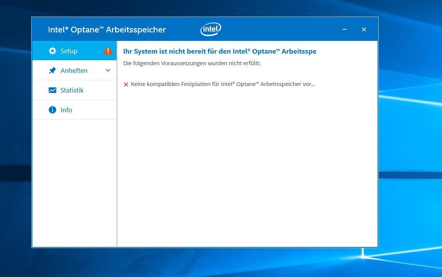Open the Statistik section
Image resolution: width=442 pixels, height=277 pixels.
click(75, 90)
